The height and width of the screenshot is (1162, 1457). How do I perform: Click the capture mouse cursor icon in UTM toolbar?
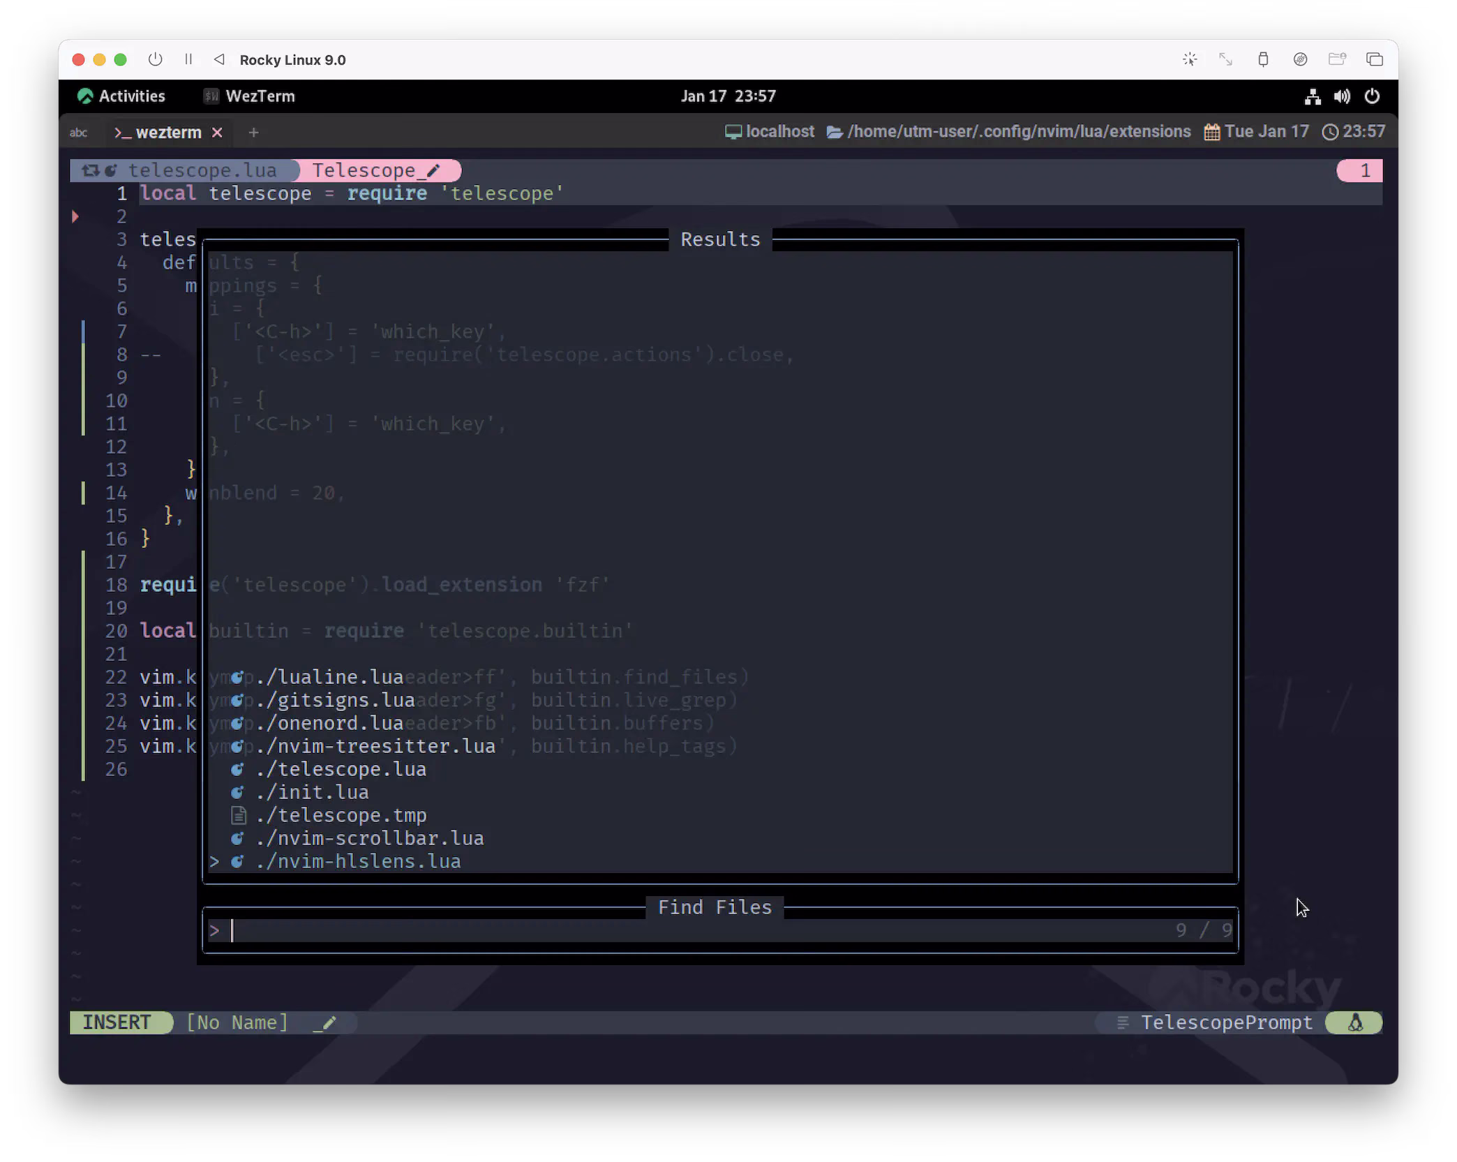[x=1190, y=59]
